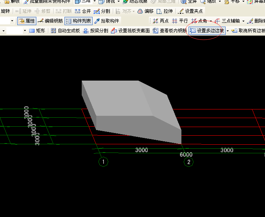
Task: Choose 按梁分割 split by beam
Action: click(x=96, y=31)
